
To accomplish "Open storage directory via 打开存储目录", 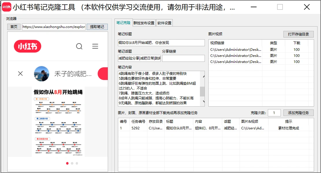I will (298, 34).
